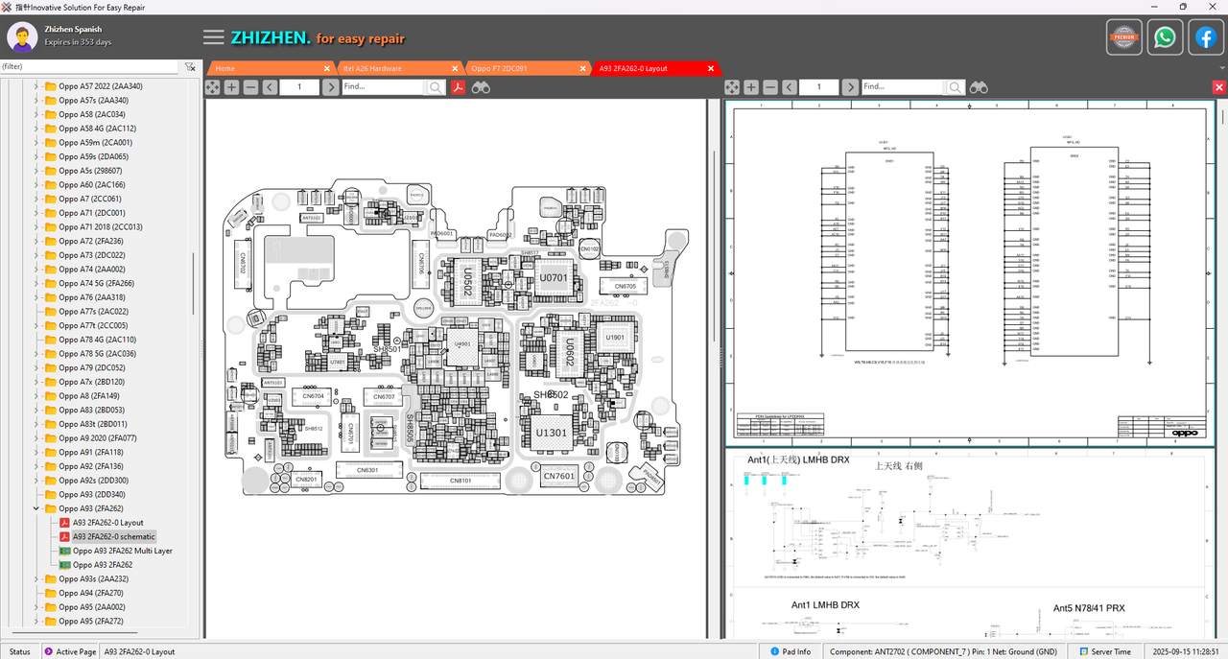Go to the previous page in the left viewer
The image size is (1228, 659).
pyautogui.click(x=270, y=87)
